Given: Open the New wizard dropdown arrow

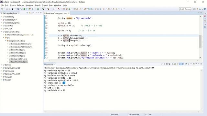Looking at the screenshot, I should (4, 9).
